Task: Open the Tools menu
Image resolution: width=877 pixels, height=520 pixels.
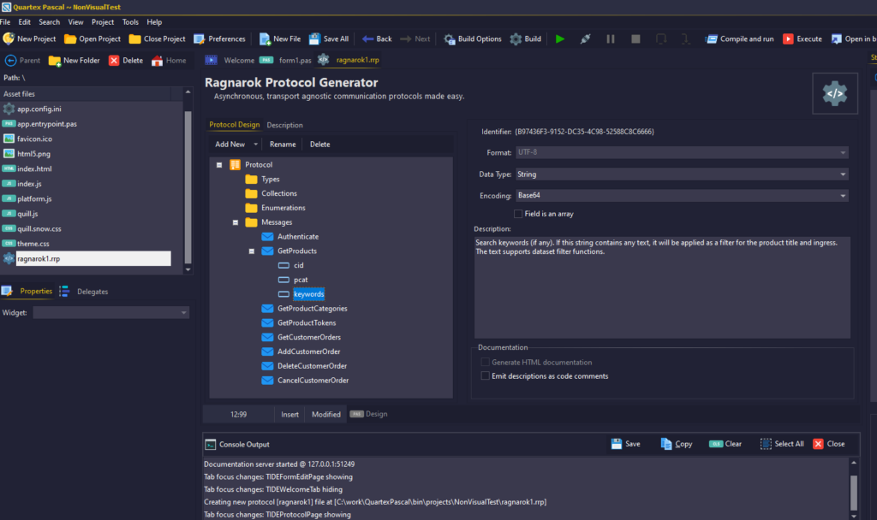Action: pos(130,22)
